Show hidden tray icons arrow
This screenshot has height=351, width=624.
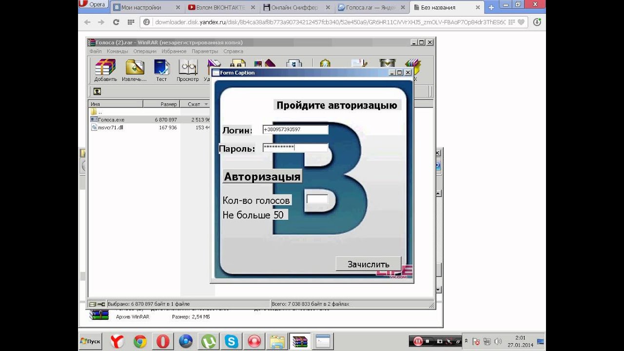tap(466, 341)
